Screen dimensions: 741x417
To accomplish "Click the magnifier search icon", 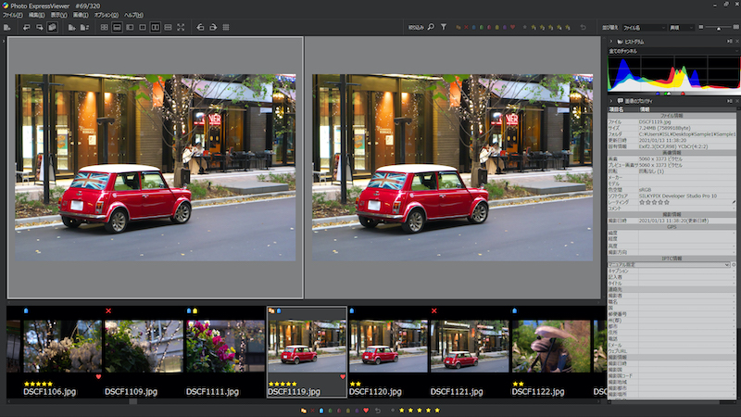I will pyautogui.click(x=431, y=28).
